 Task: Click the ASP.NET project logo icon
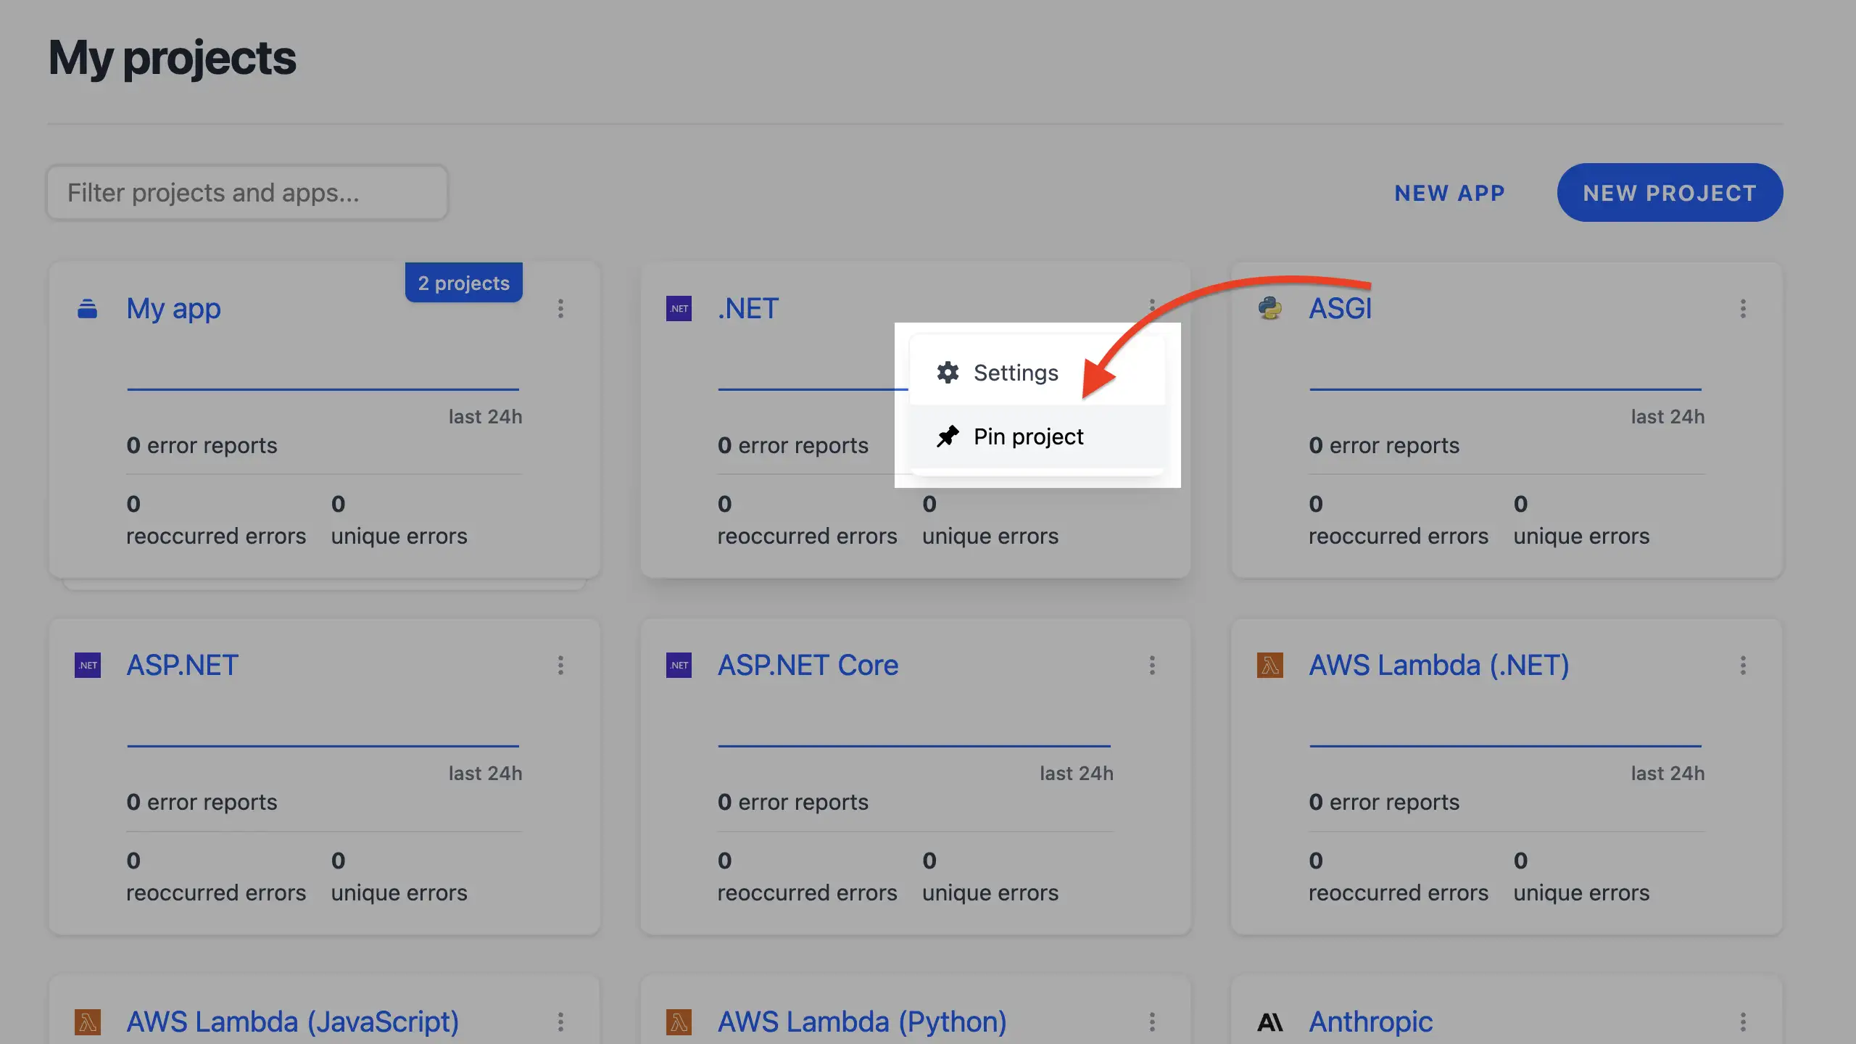(x=88, y=666)
